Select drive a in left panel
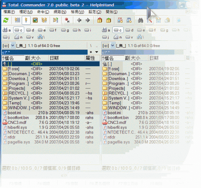This screenshot has width=201, height=188. pyautogui.click(x=7, y=30)
